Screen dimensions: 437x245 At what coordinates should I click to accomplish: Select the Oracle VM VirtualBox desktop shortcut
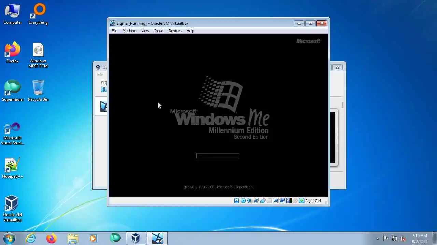(x=13, y=208)
